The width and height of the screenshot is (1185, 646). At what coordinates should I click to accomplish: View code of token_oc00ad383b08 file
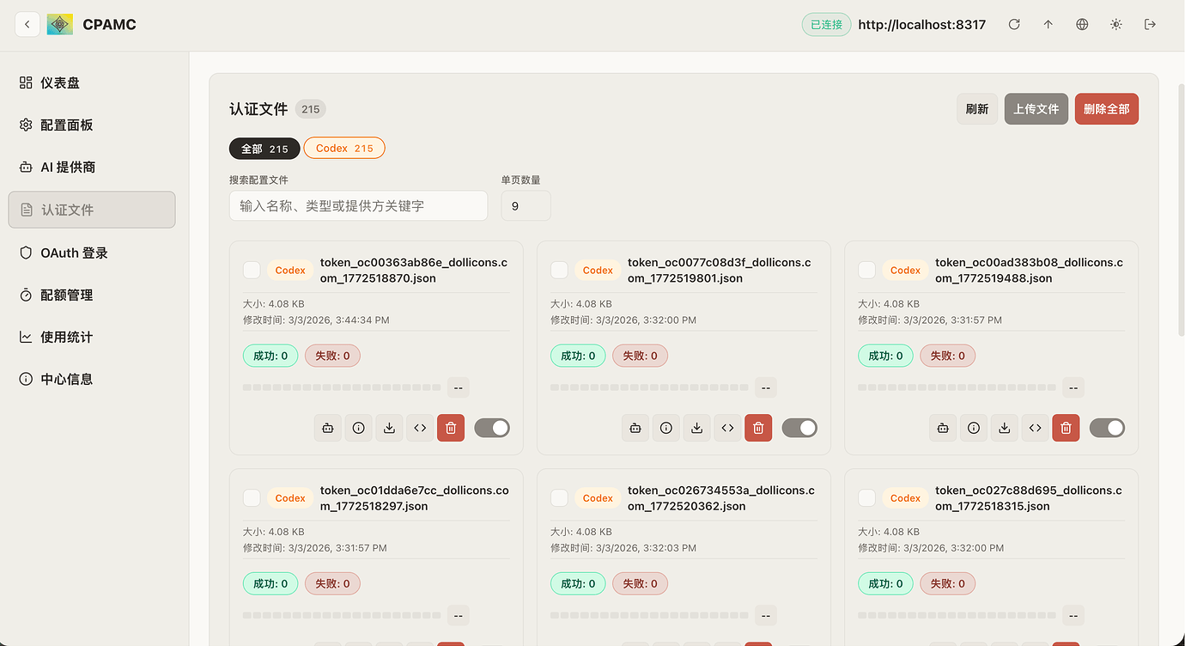[x=1035, y=428]
